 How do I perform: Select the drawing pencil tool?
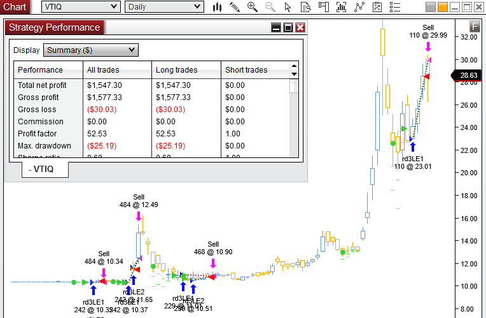(x=235, y=7)
